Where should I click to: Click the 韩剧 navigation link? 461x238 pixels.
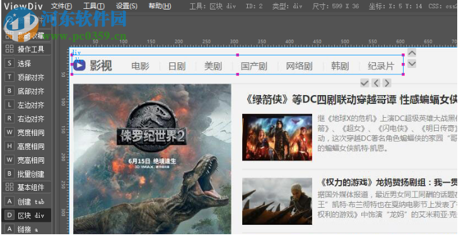(340, 66)
